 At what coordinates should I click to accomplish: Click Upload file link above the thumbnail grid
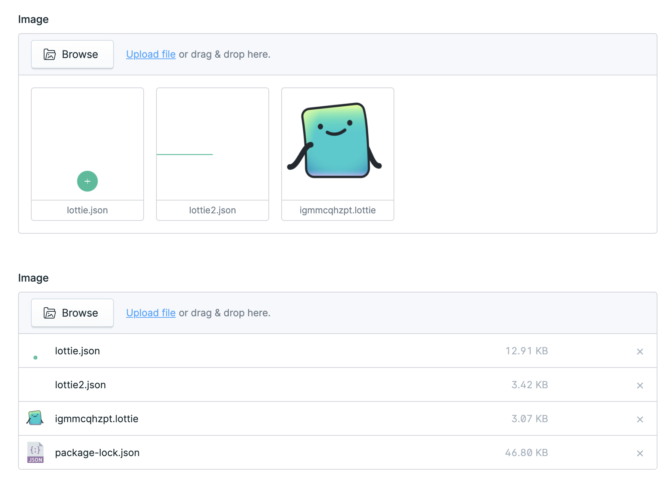click(x=151, y=54)
